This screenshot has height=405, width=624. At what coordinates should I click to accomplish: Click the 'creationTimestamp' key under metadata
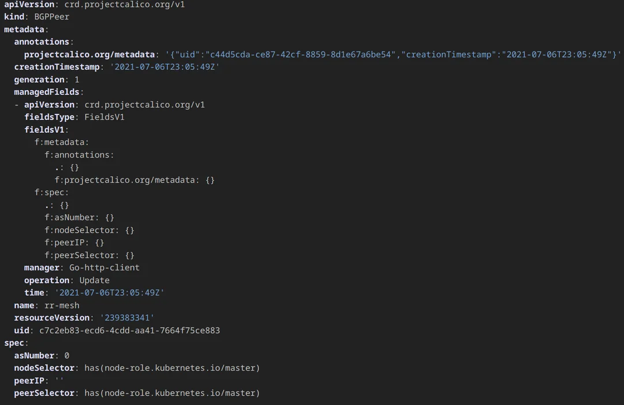(57, 67)
